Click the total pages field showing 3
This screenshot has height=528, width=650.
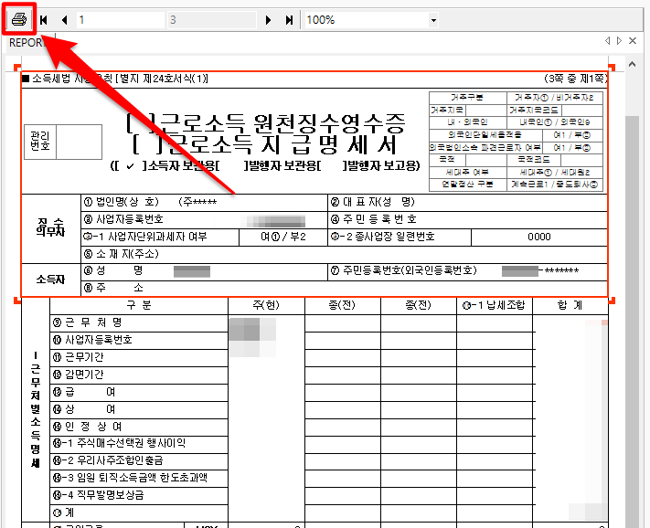(212, 20)
